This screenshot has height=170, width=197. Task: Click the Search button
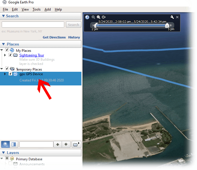[x=73, y=24]
